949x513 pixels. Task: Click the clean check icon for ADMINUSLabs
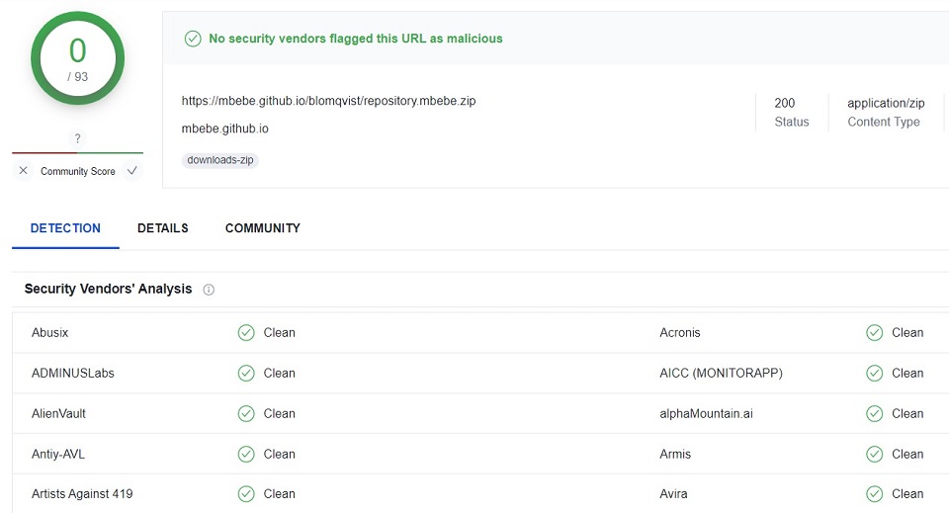click(246, 374)
